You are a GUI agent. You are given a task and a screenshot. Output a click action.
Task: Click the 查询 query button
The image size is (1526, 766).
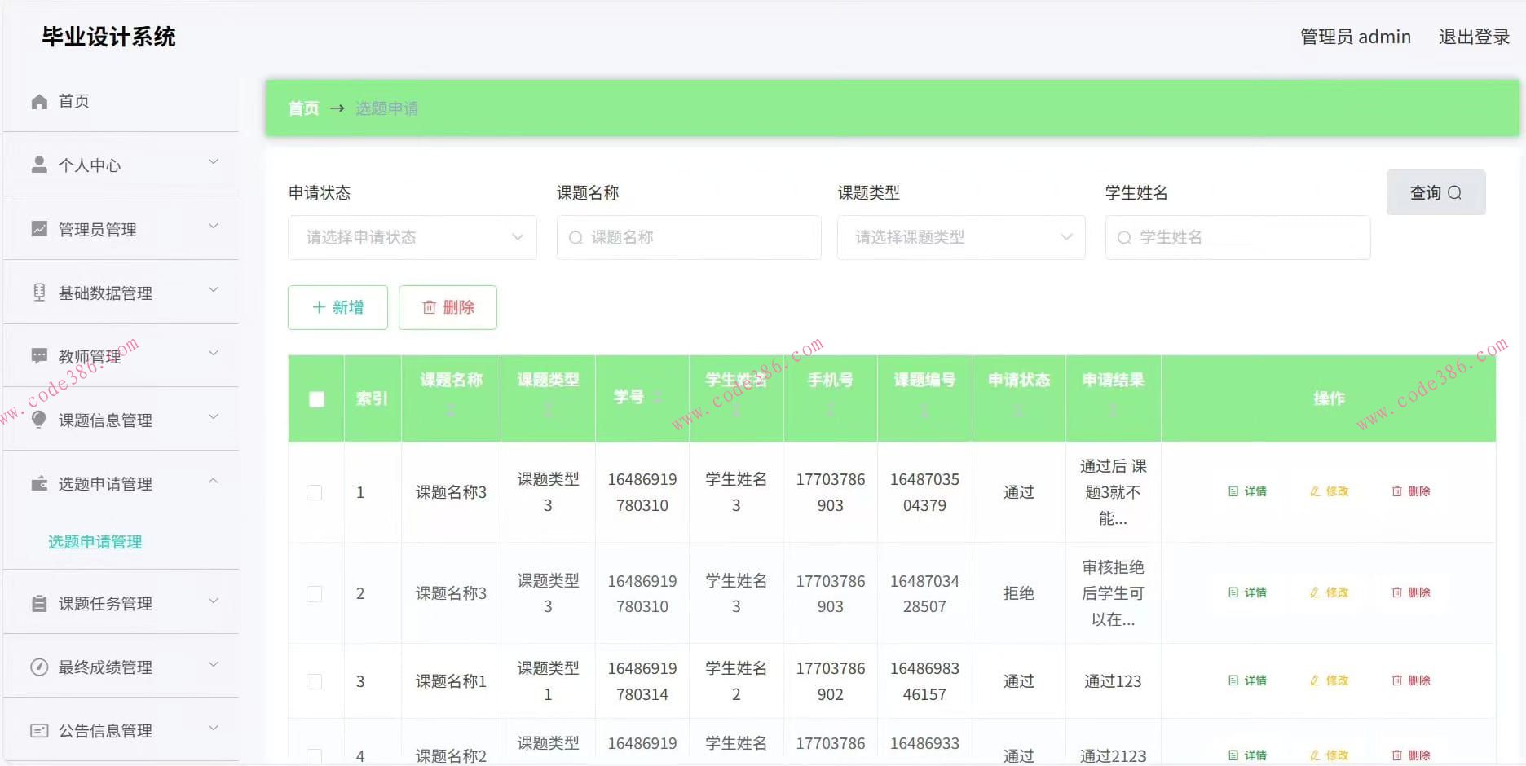coord(1435,192)
